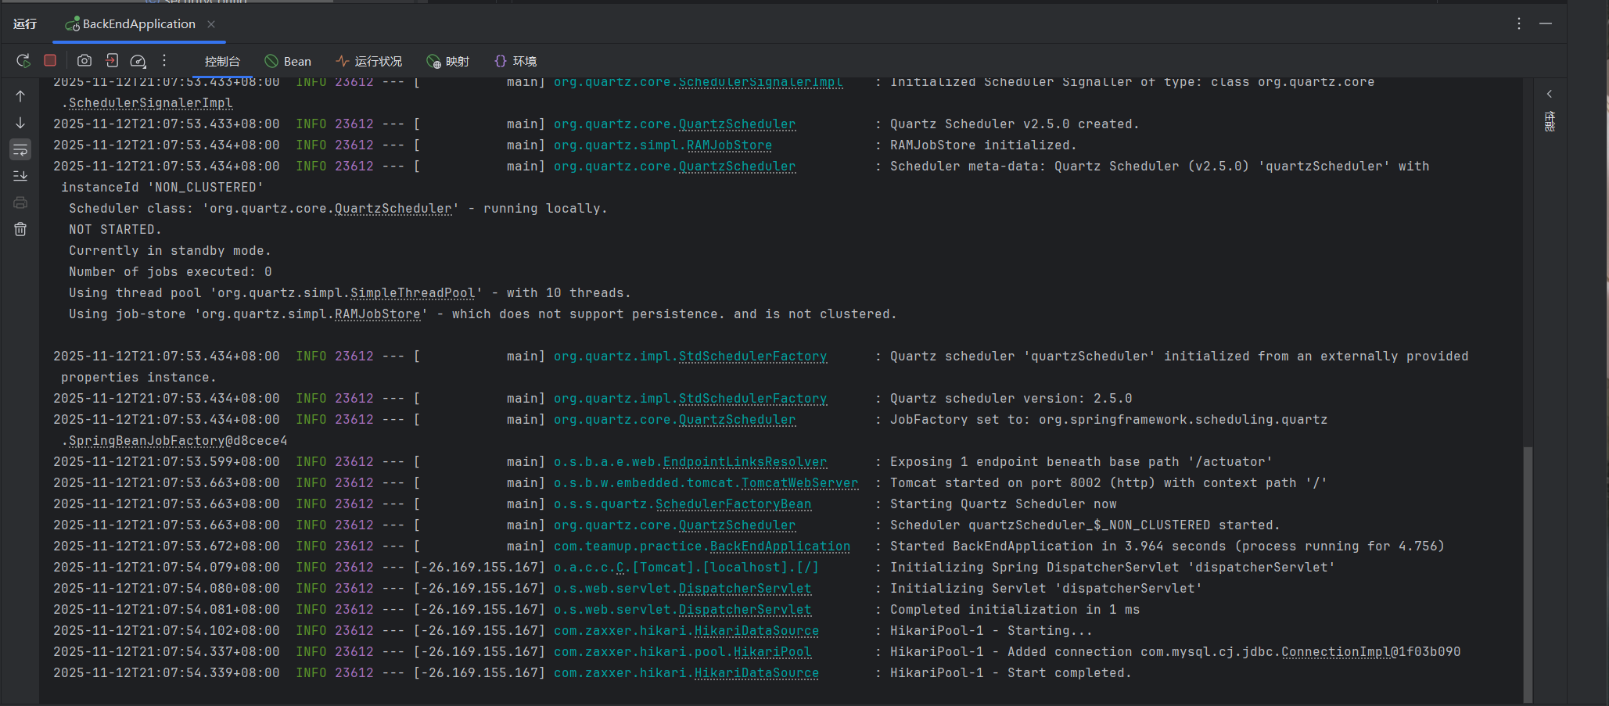Click 'NOT STARTED.' log line
Image resolution: width=1609 pixels, height=706 pixels.
tap(115, 230)
